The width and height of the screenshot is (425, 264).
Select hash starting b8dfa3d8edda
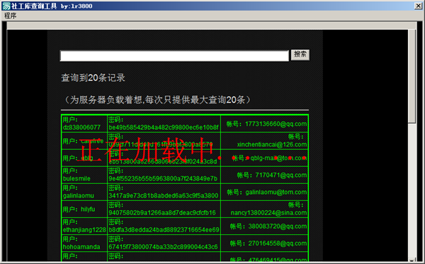[x=164, y=230]
